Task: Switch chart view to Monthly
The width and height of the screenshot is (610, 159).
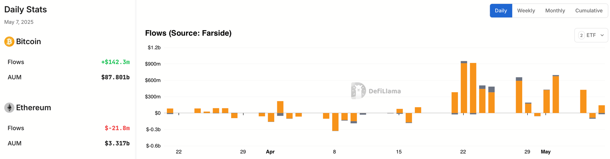Action: coord(555,11)
